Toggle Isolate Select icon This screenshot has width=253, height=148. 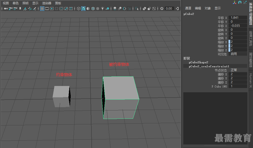pyautogui.click(x=137, y=9)
